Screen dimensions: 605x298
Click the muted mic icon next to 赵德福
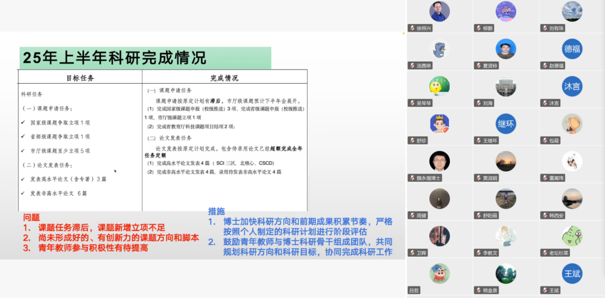544,65
